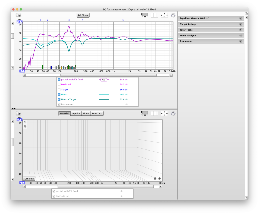The height and width of the screenshot is (214, 259).
Task: Click the waterfall vertical zoom-in plus icon
Action: coord(25,122)
